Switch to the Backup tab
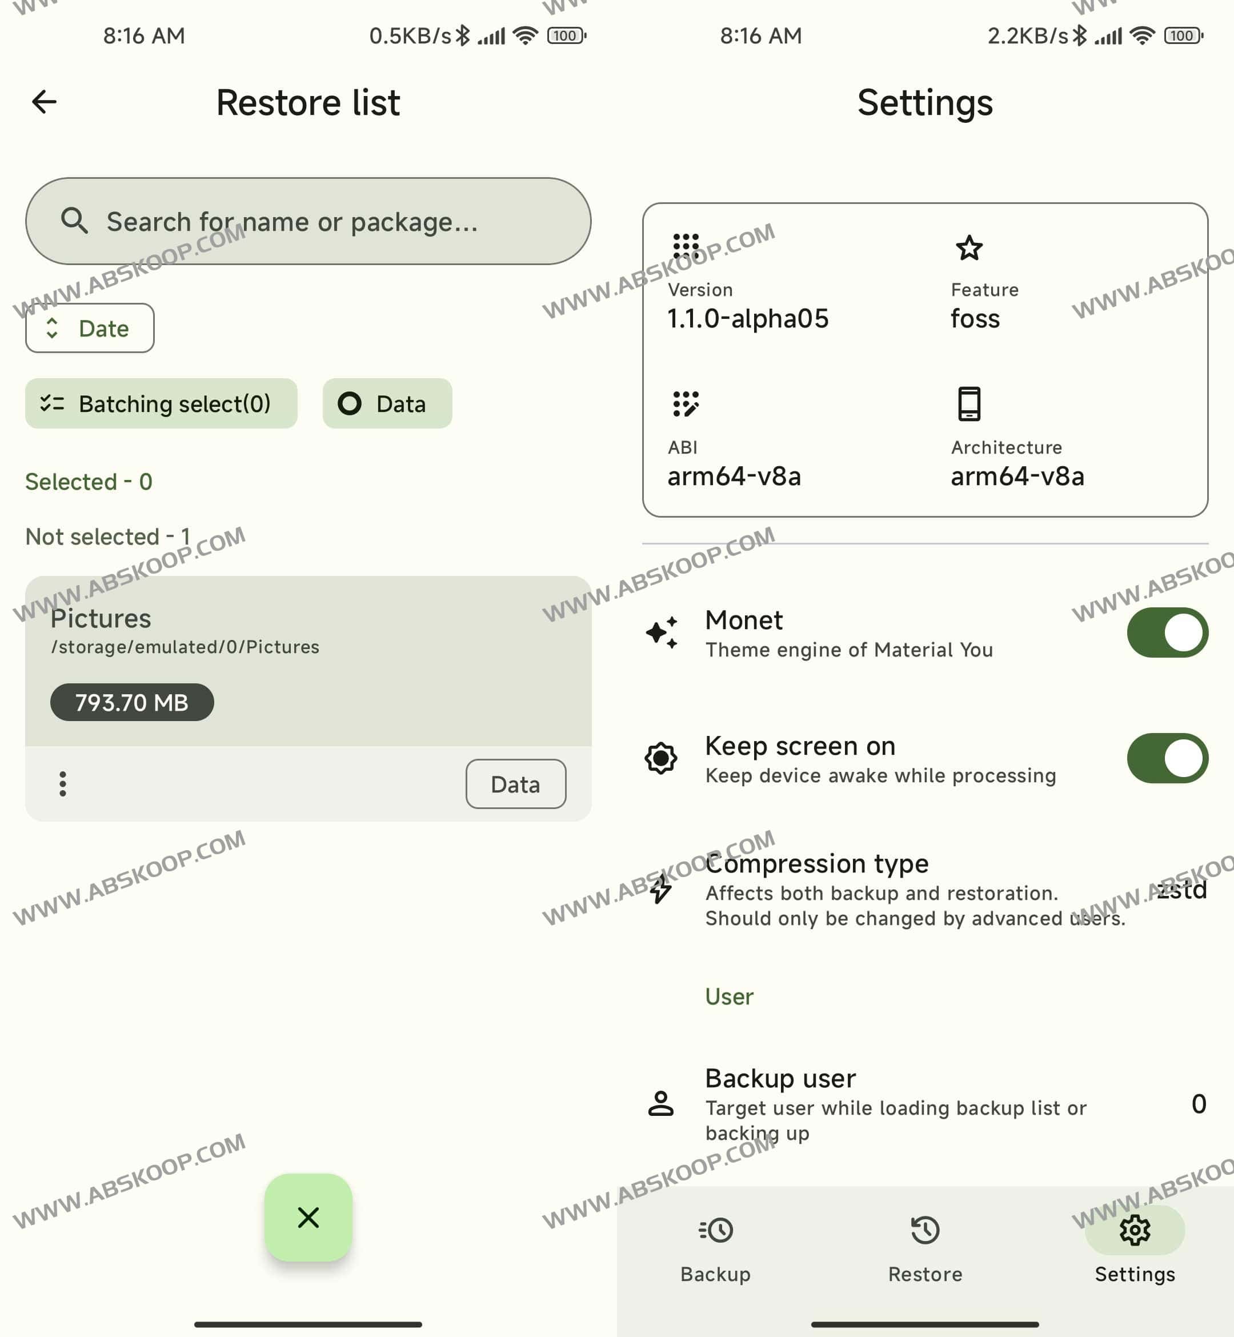 [716, 1249]
